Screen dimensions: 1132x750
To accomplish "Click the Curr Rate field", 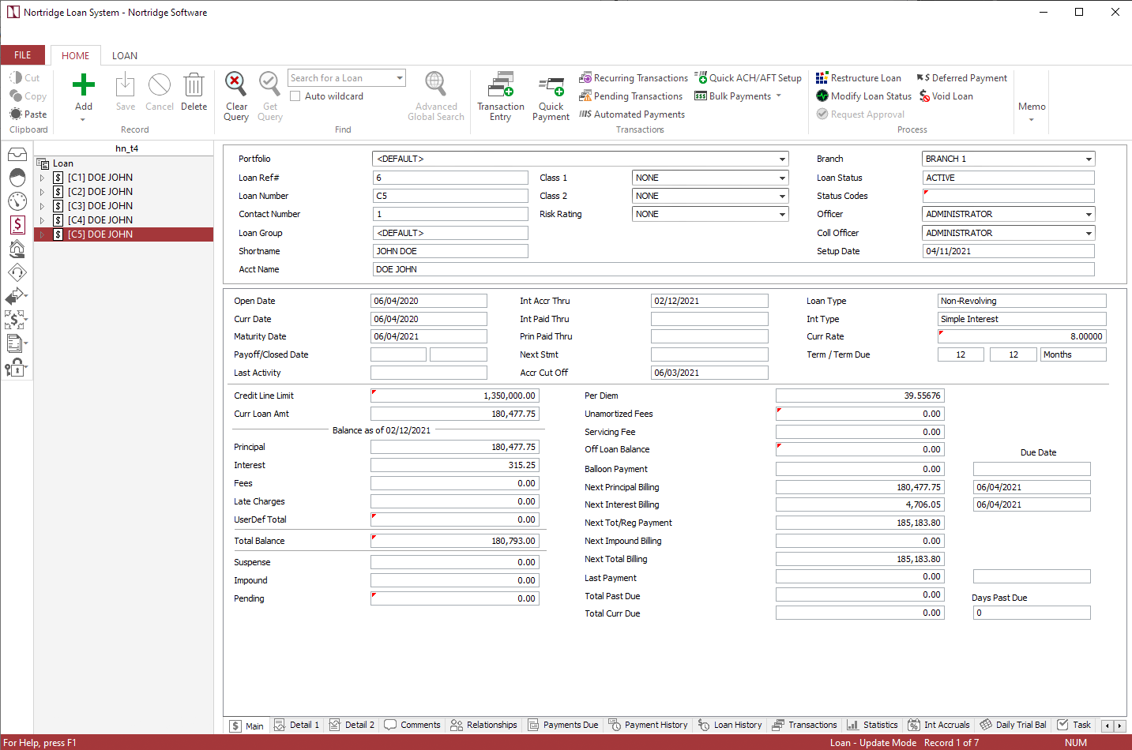I will pos(1021,336).
